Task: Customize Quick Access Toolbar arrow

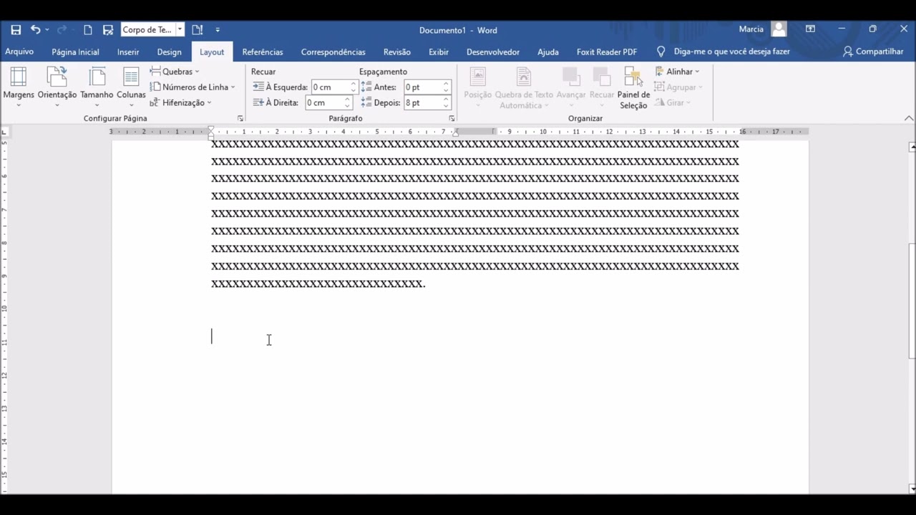Action: (x=218, y=30)
